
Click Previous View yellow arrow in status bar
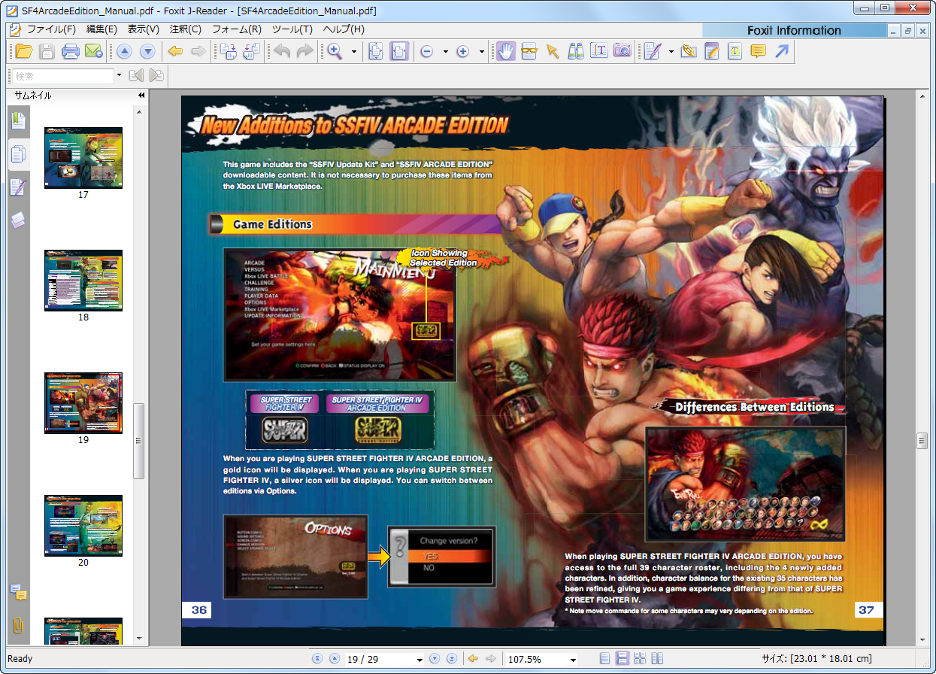tap(474, 659)
